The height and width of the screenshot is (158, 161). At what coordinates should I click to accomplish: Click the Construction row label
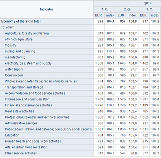click(x=14, y=75)
